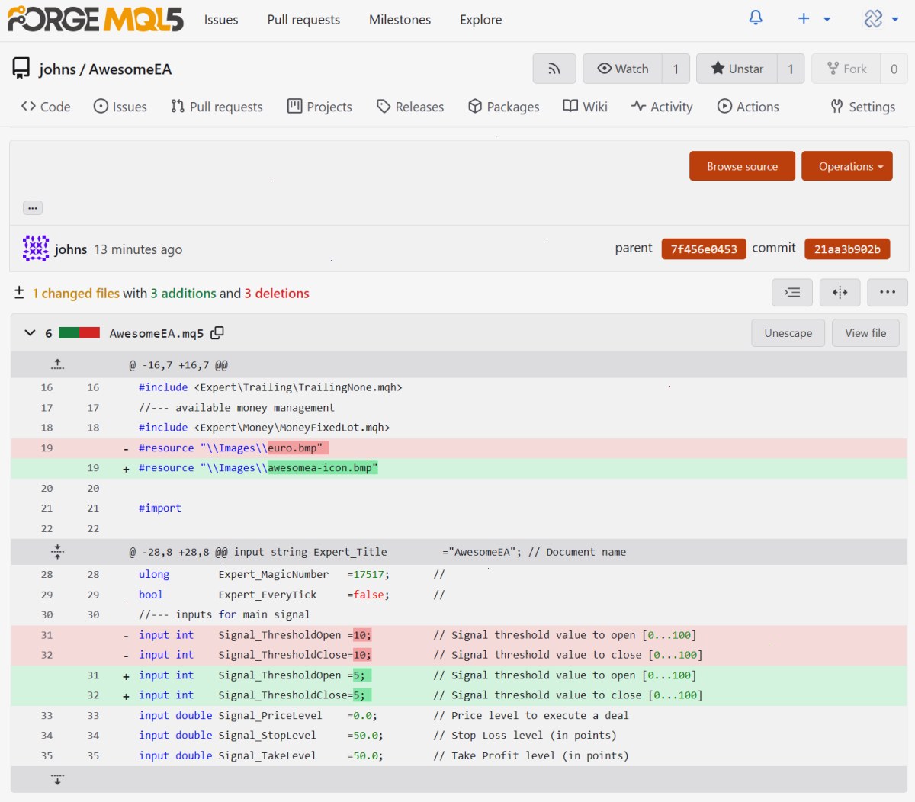This screenshot has width=915, height=802.
Task: Open the johns owner link
Action: (58, 69)
